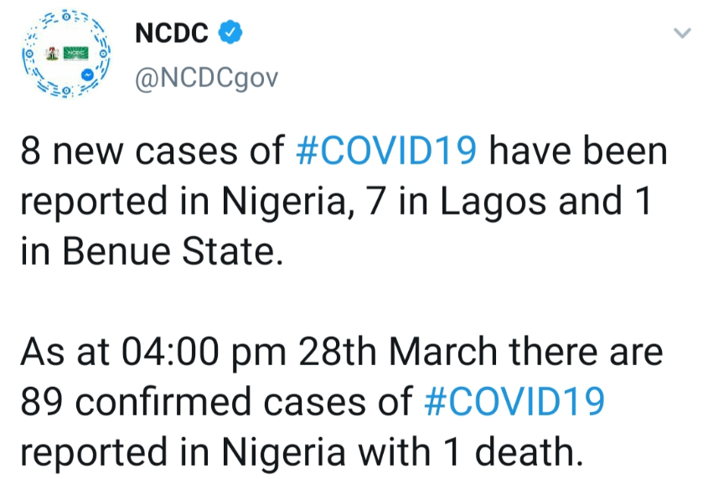Click the green NCDC logo inside the avatar
This screenshot has height=479, width=708.
pos(75,54)
